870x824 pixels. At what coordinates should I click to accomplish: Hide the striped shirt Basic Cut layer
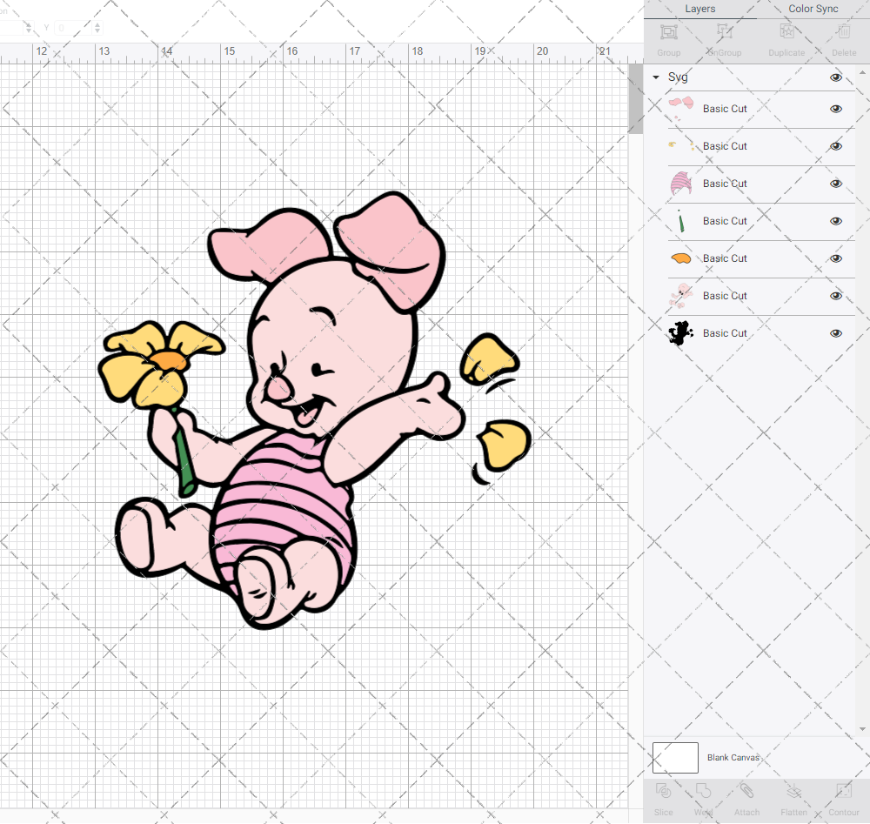click(835, 184)
